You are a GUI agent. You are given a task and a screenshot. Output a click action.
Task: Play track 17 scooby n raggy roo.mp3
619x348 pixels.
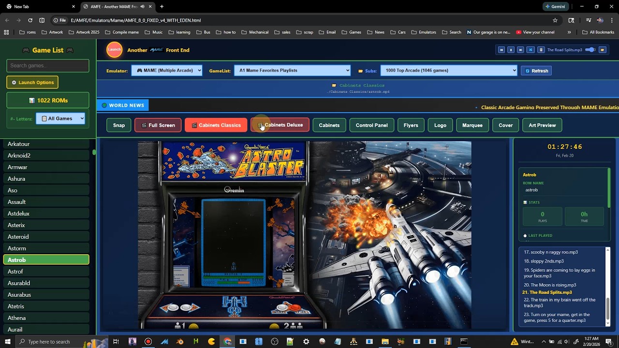[x=551, y=252]
